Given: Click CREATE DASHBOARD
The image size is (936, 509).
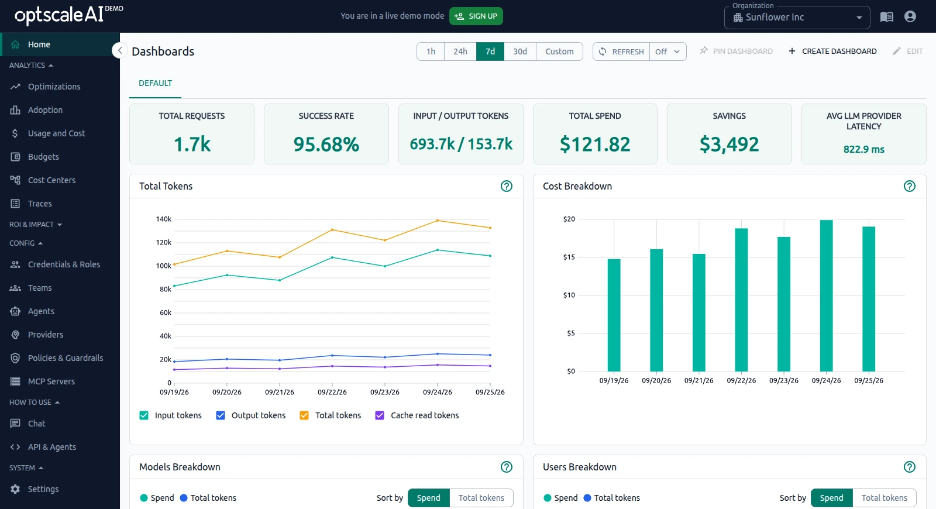Looking at the screenshot, I should (832, 51).
